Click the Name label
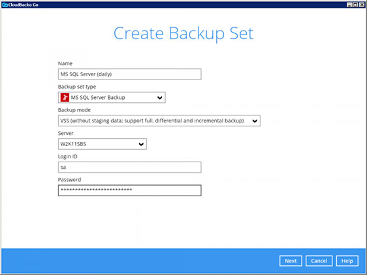 (x=65, y=64)
